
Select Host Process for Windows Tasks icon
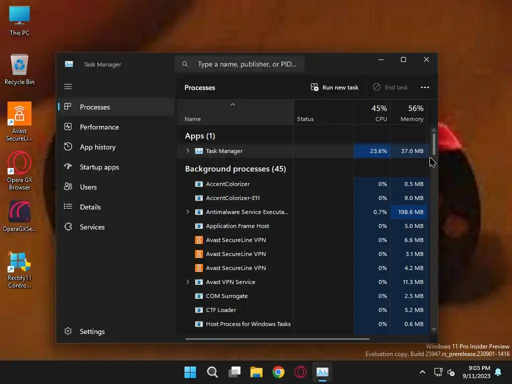(199, 324)
